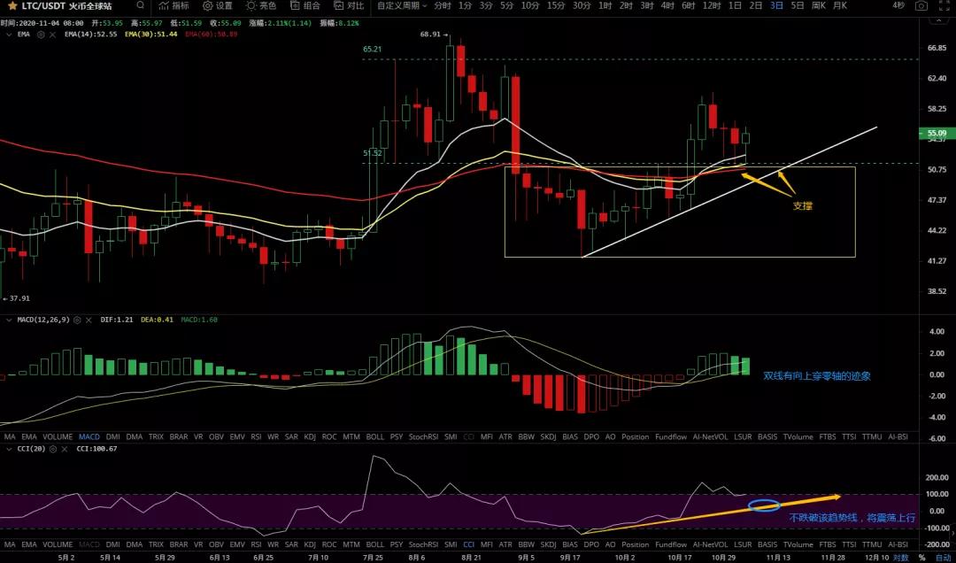Switch to 亮色 light theme

(263, 6)
